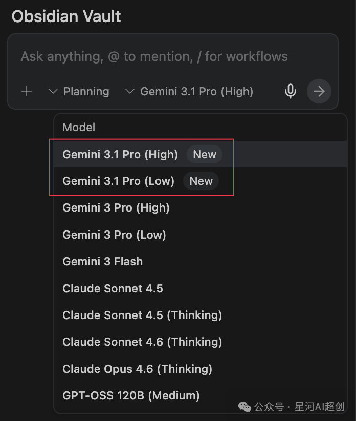This screenshot has height=421, width=356.
Task: Click the New badge on Gemini 3.1 Pro (High)
Action: [204, 154]
